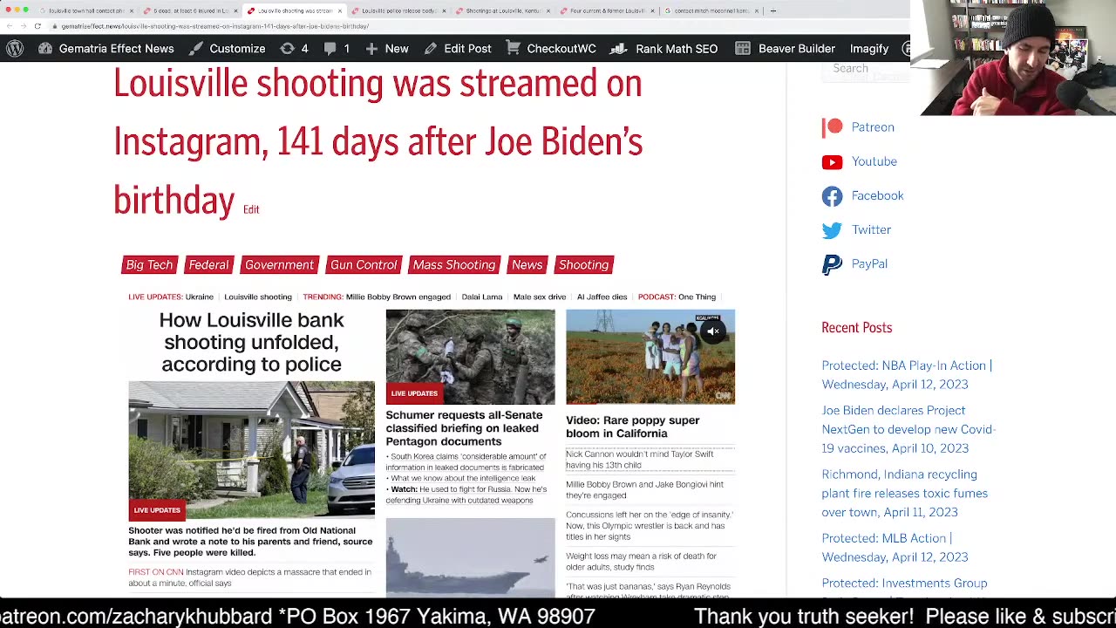Open the PayPal text link

(x=869, y=263)
